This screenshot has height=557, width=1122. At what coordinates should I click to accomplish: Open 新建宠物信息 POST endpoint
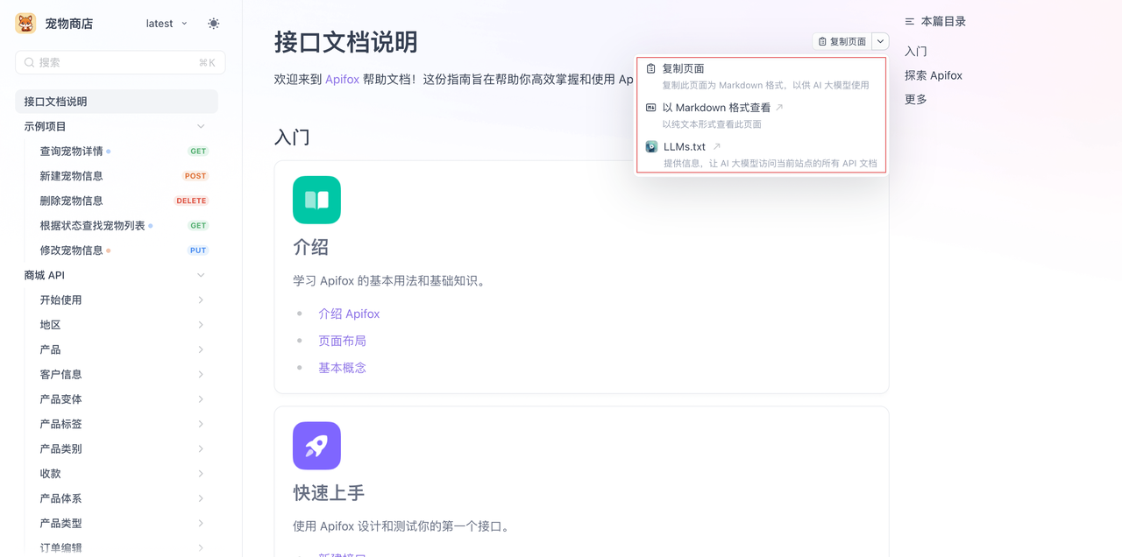[x=117, y=176]
